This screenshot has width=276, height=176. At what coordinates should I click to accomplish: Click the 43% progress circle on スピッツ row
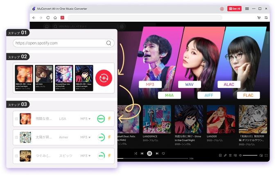[101, 156]
